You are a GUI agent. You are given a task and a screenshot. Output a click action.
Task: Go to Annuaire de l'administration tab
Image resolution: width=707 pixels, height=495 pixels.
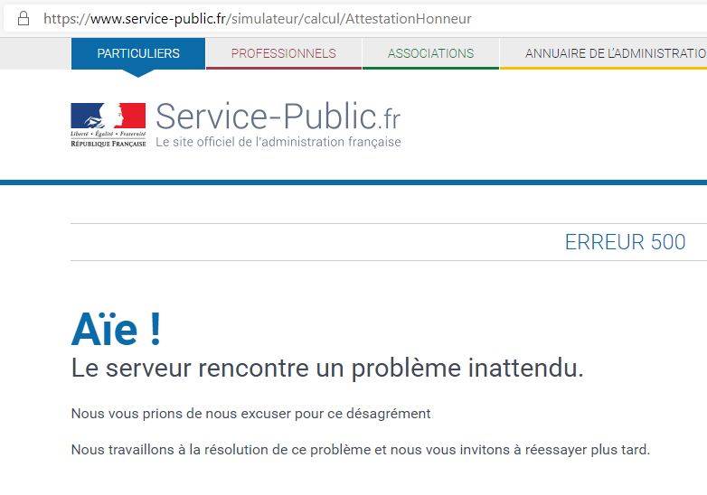(x=603, y=53)
